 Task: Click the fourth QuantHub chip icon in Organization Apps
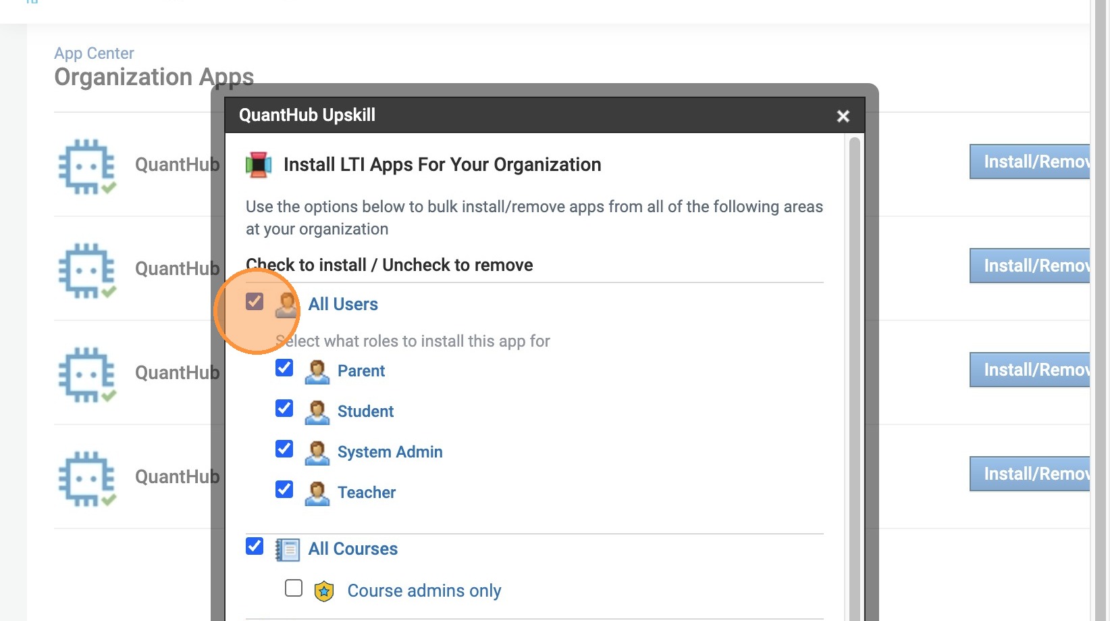(87, 478)
